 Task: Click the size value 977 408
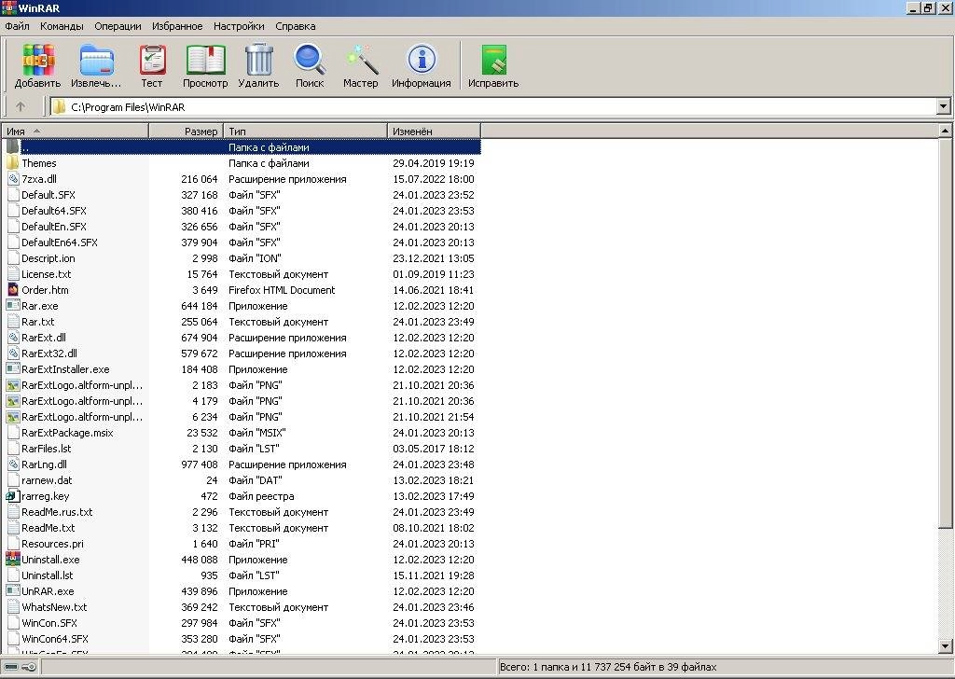[x=200, y=464]
